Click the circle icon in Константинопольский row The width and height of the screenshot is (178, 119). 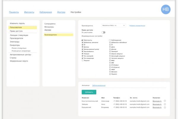pos(165,101)
